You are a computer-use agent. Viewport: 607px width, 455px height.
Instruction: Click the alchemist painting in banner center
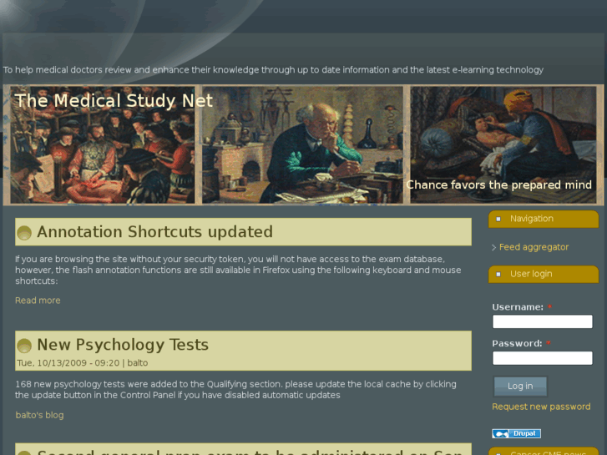coord(302,144)
